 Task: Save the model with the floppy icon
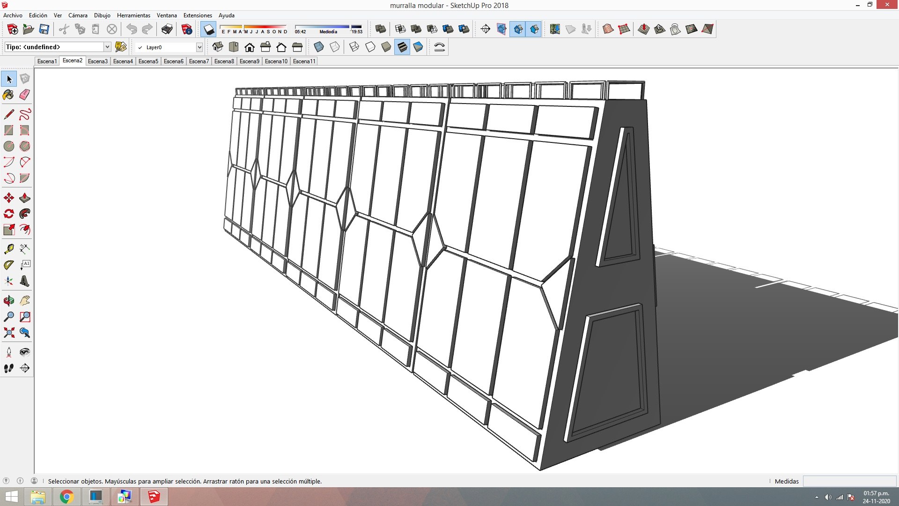(44, 29)
